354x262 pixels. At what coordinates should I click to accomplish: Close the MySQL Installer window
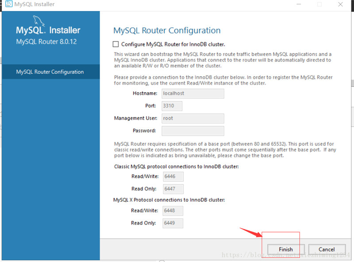click(x=340, y=4)
